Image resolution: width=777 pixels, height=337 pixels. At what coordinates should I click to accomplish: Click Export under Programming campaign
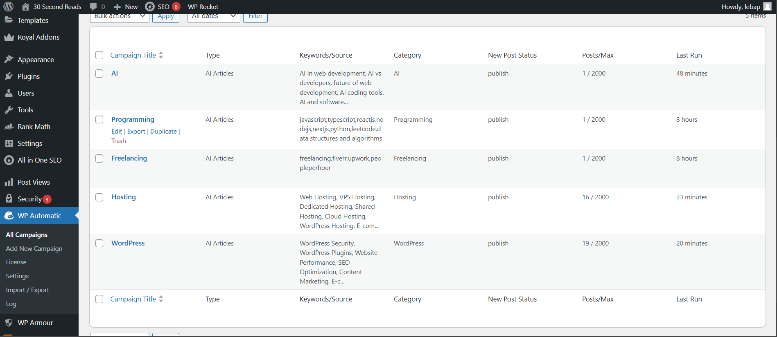(136, 131)
